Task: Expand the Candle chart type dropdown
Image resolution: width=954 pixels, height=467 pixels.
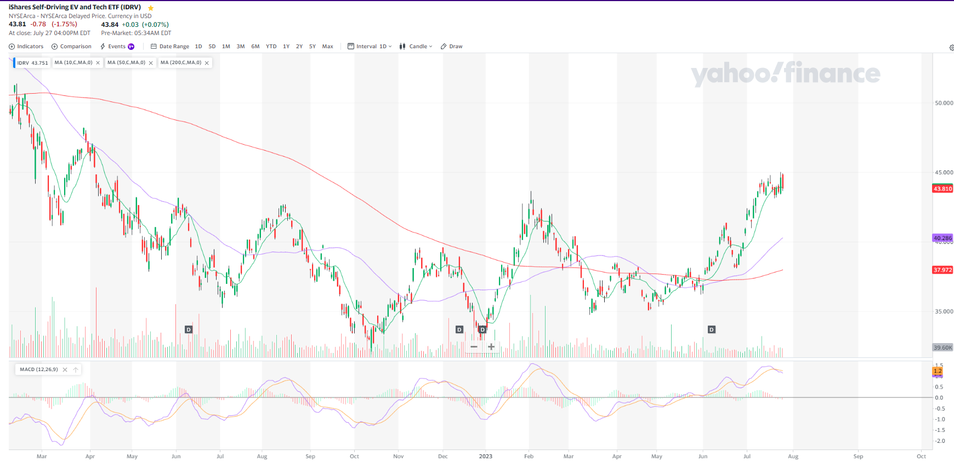Action: point(416,47)
